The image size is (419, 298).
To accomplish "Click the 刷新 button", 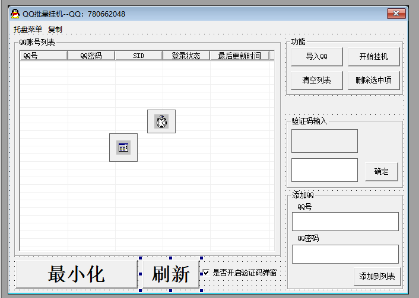I will pyautogui.click(x=171, y=274).
